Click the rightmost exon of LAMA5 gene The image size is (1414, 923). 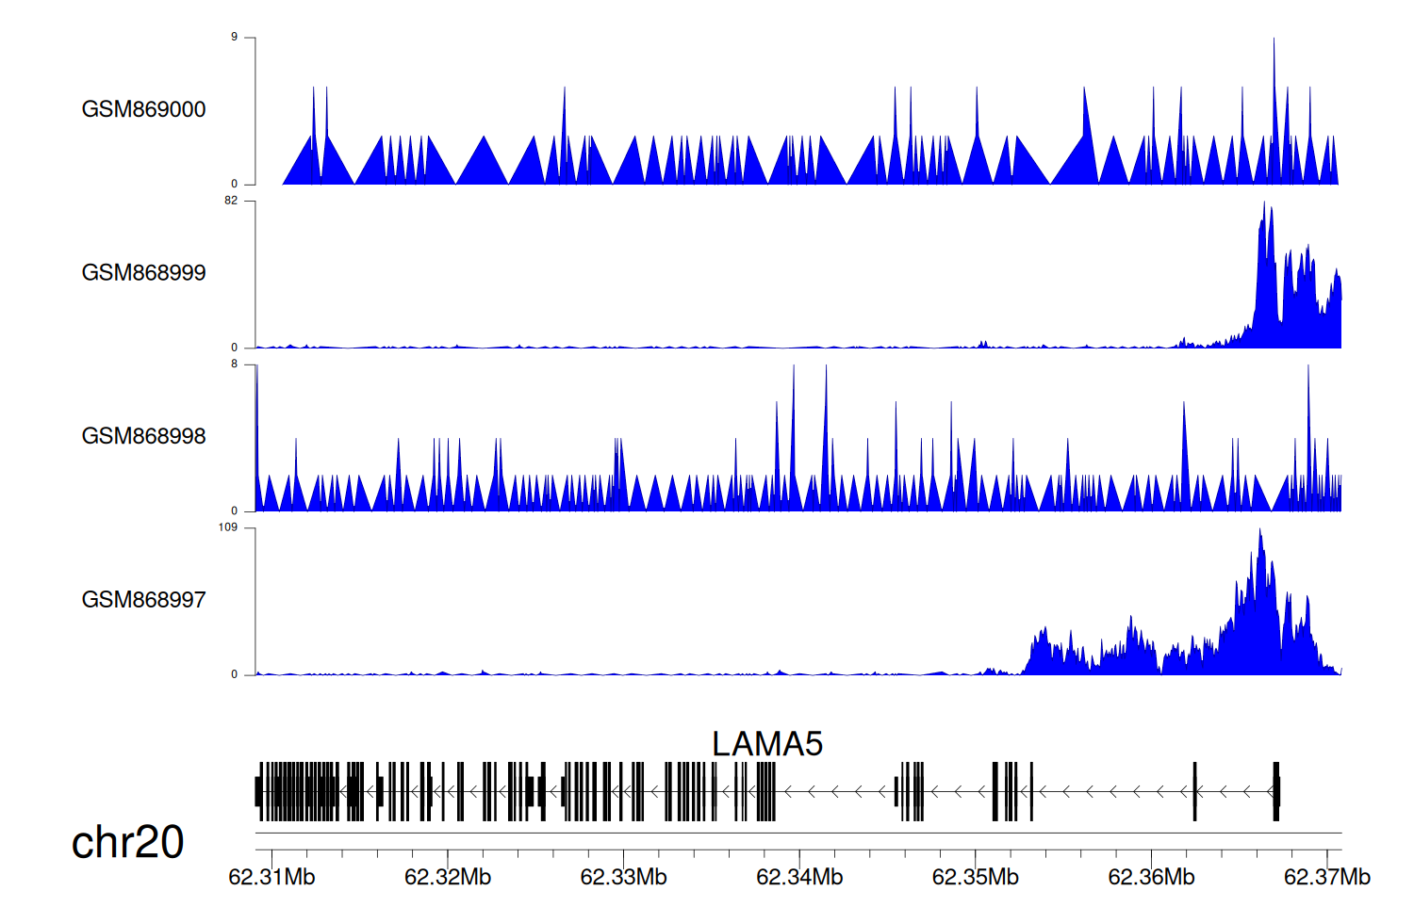1276,791
